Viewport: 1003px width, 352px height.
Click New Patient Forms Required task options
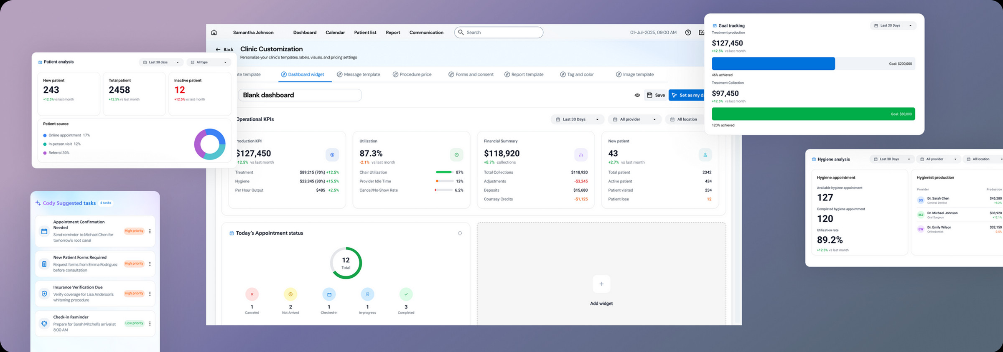[150, 264]
